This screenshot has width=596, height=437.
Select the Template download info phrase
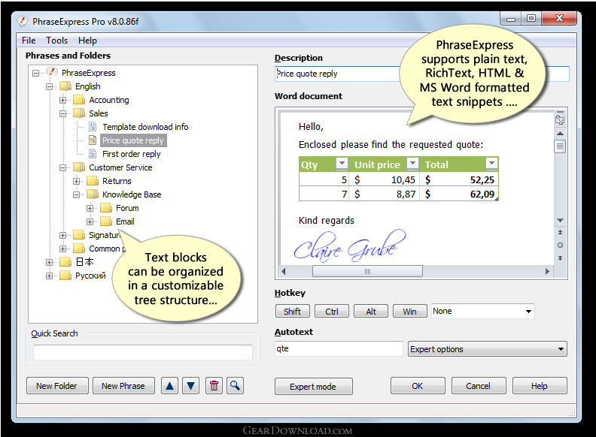click(x=145, y=127)
